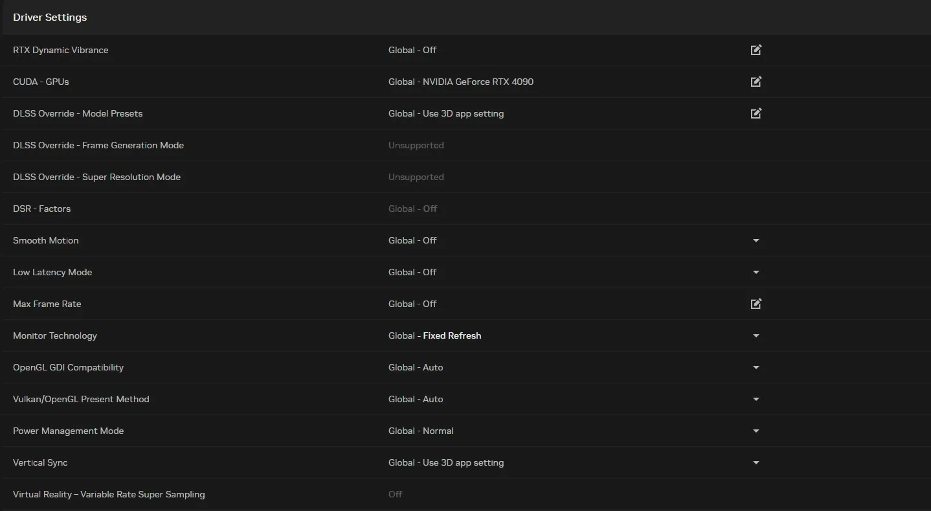
Task: Open the CUDA - GPUs edit icon
Action: click(756, 82)
